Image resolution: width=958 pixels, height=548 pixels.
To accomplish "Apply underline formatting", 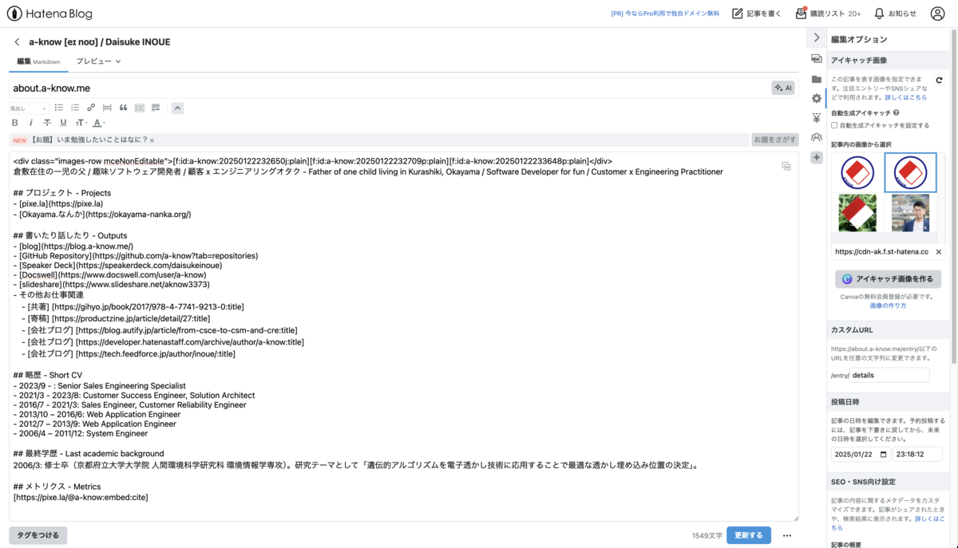I will [x=63, y=123].
